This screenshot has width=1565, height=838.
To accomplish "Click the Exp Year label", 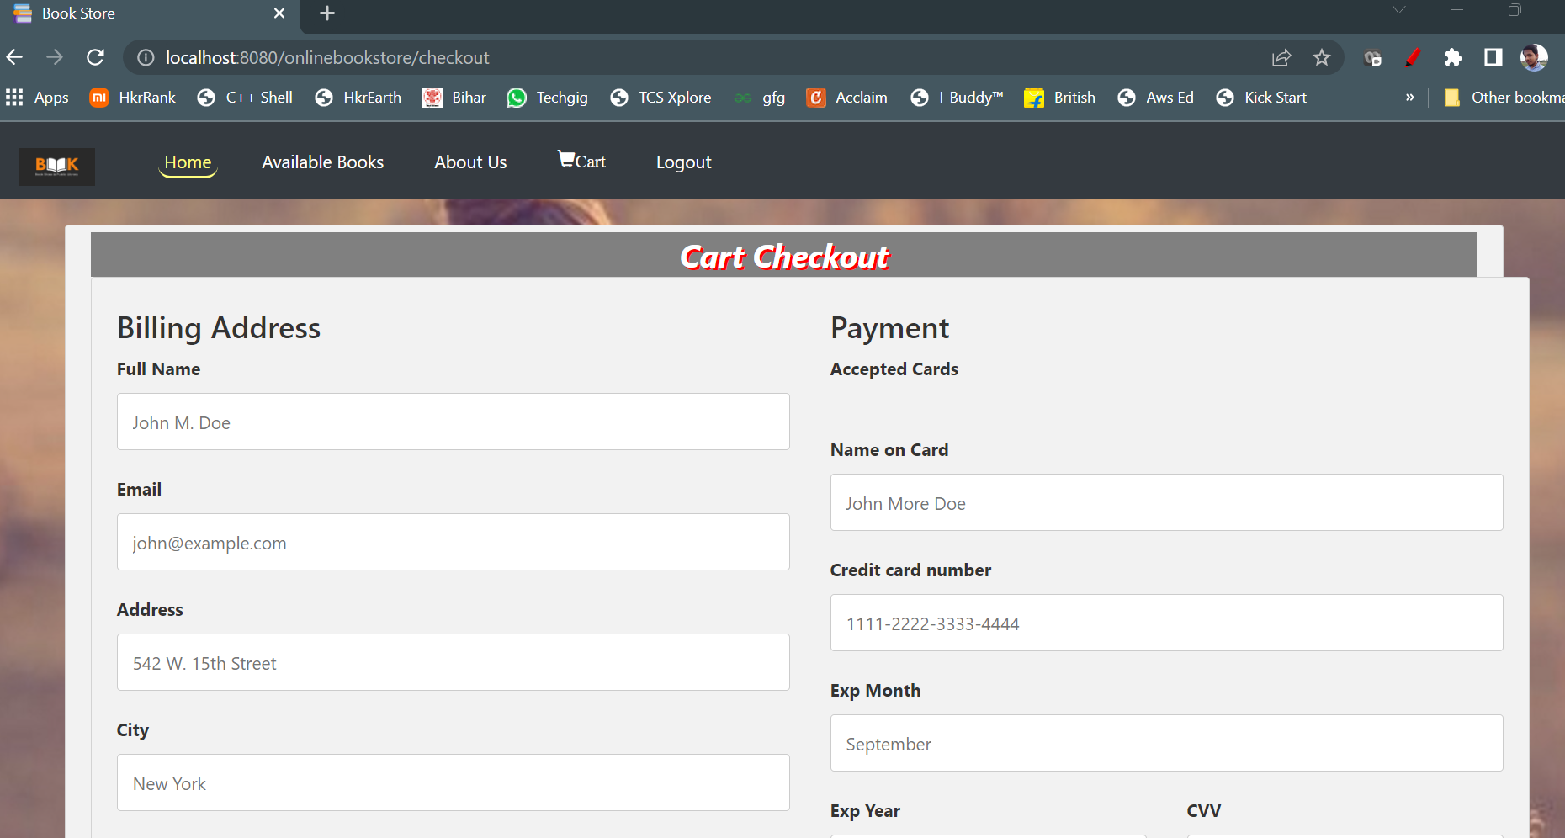I will 865,811.
